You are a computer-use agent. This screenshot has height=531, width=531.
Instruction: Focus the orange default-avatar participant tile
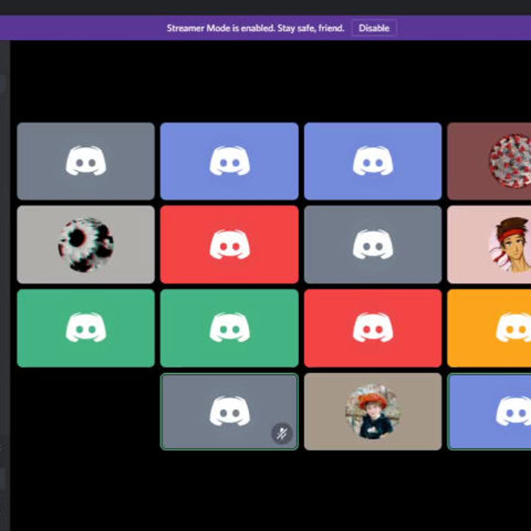coord(489,328)
